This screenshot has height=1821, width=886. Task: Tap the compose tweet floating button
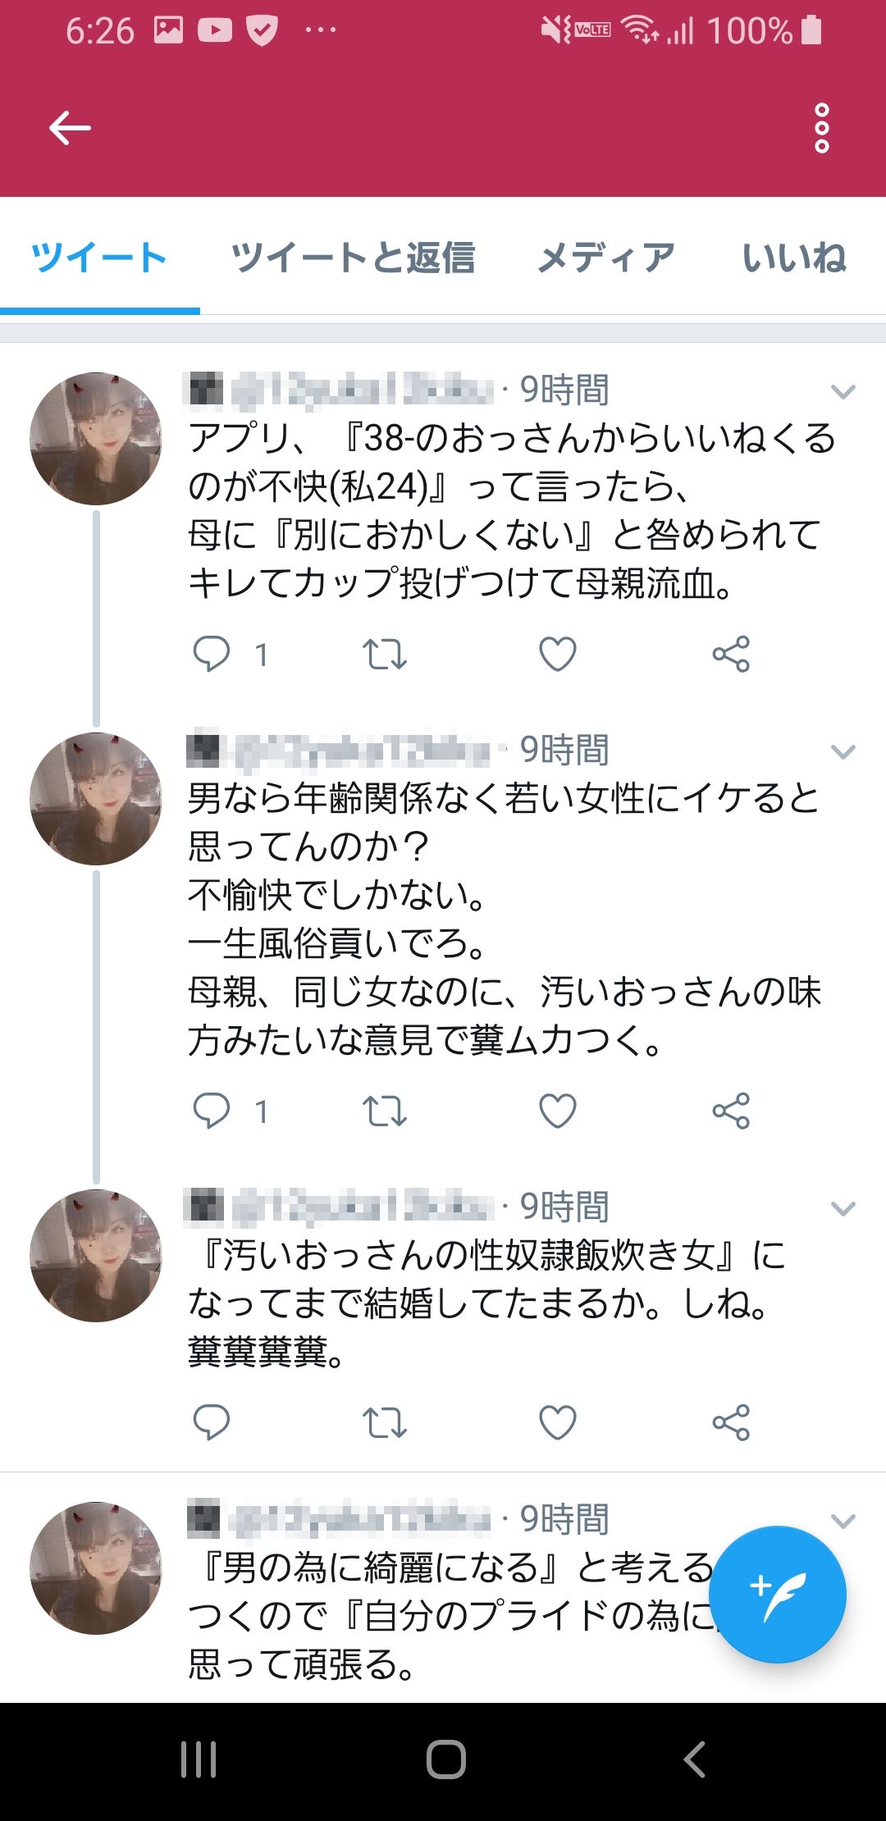(777, 1594)
